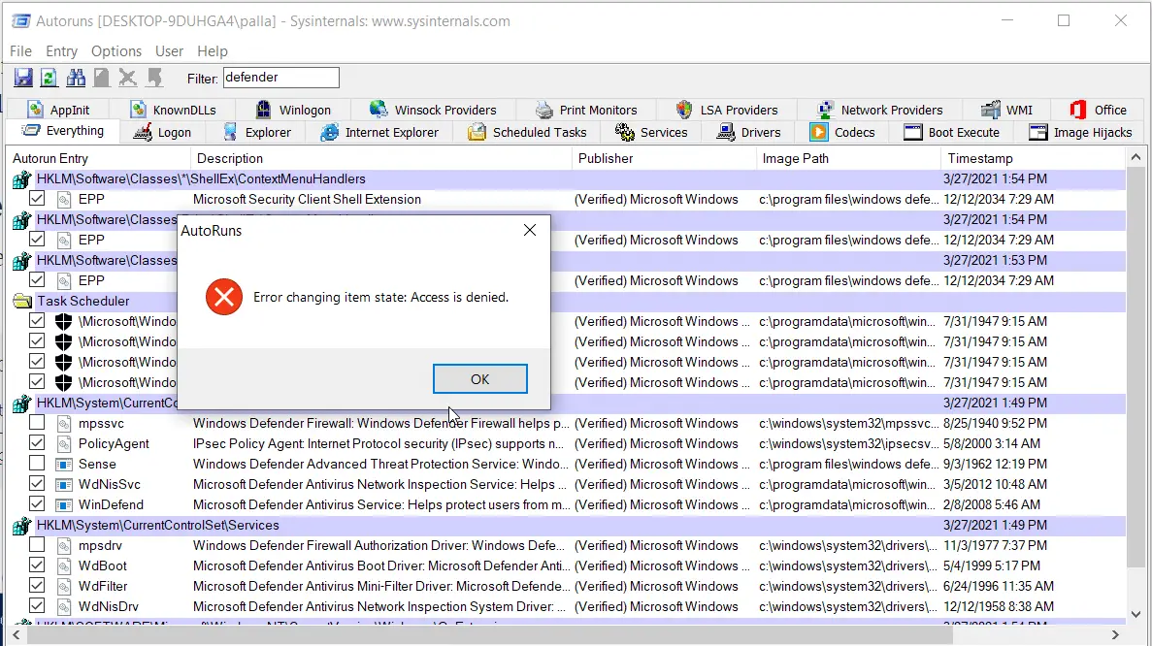Image resolution: width=1152 pixels, height=646 pixels.
Task: Sort by Autorun Entry column header
Action: (98, 158)
